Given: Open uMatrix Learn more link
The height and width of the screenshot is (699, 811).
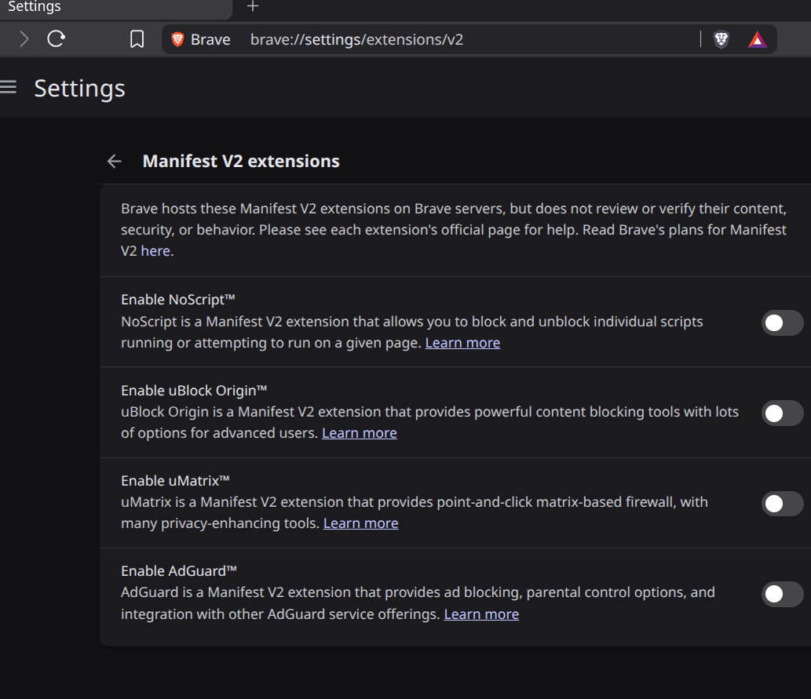Looking at the screenshot, I should click(x=360, y=523).
